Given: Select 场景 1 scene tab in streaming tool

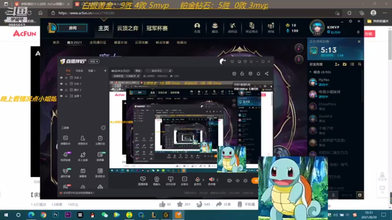Looking at the screenshot, I should click(x=92, y=71).
